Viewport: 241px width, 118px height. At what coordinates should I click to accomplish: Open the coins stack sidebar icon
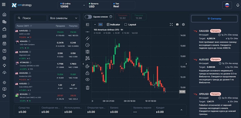coord(5,22)
